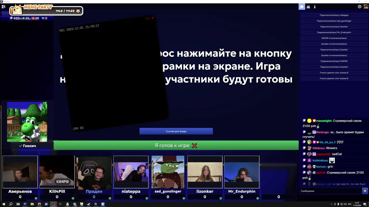Screen dimensions: 369x207
Task: Click the name label niateppa
Action: (131, 191)
